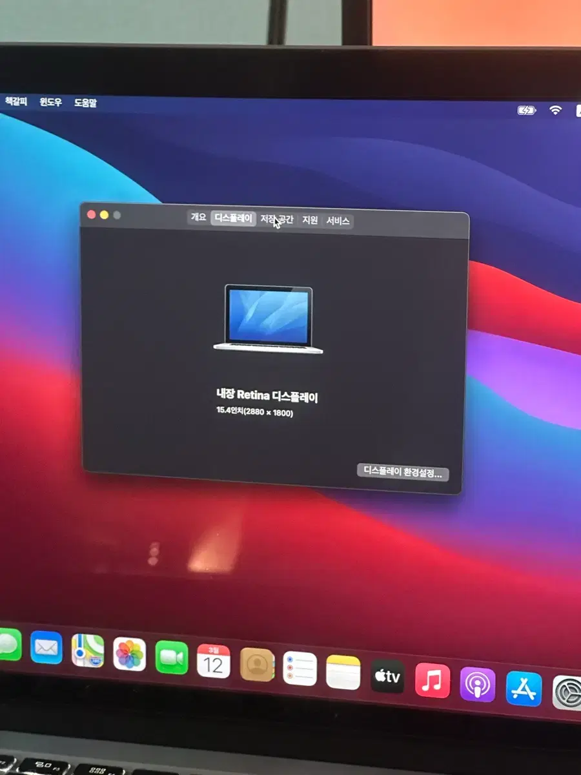Open the yellow Notes app

point(343,672)
